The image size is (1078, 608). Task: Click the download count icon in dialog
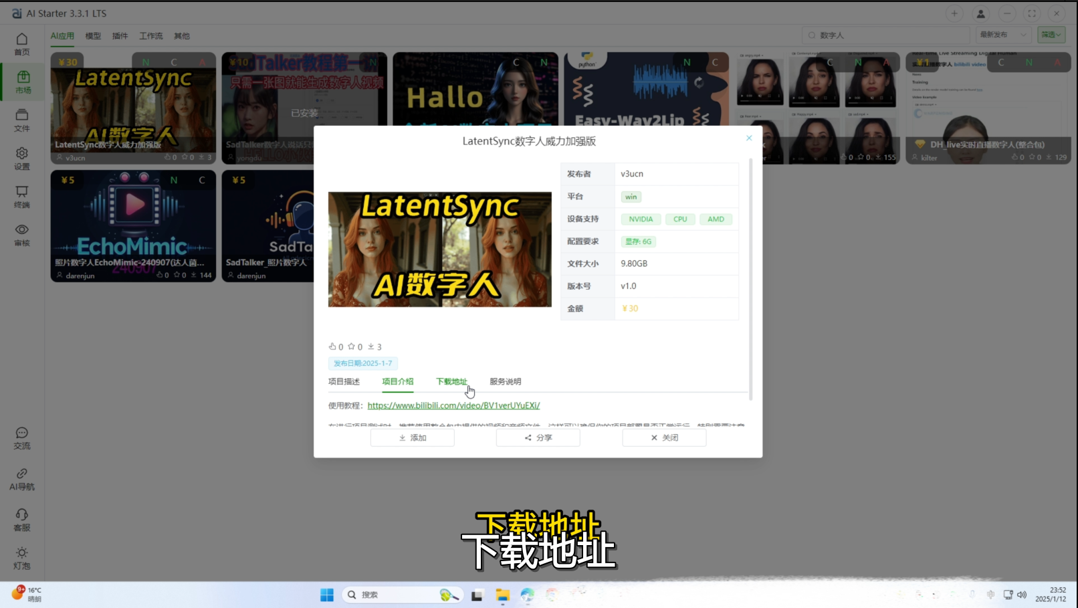coord(371,346)
